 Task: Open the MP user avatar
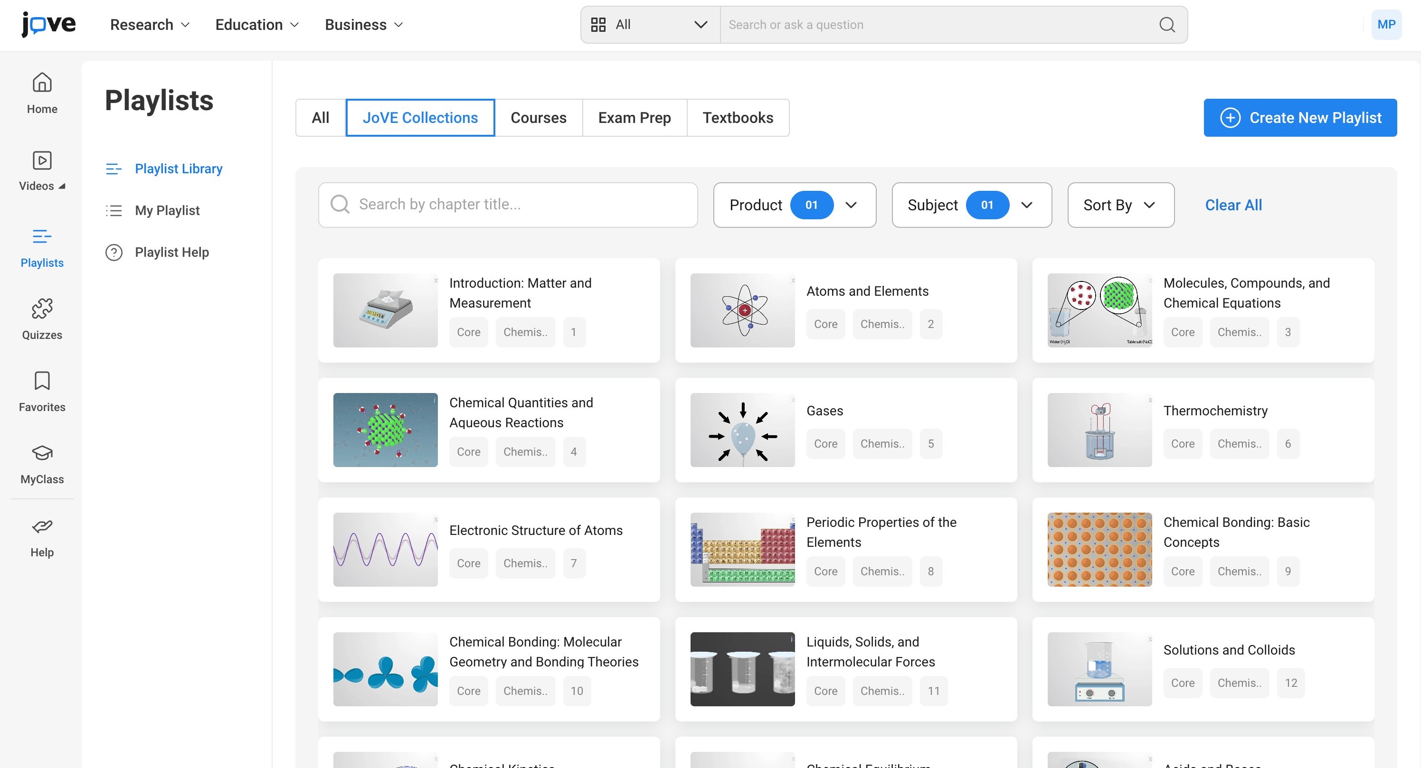coord(1386,25)
